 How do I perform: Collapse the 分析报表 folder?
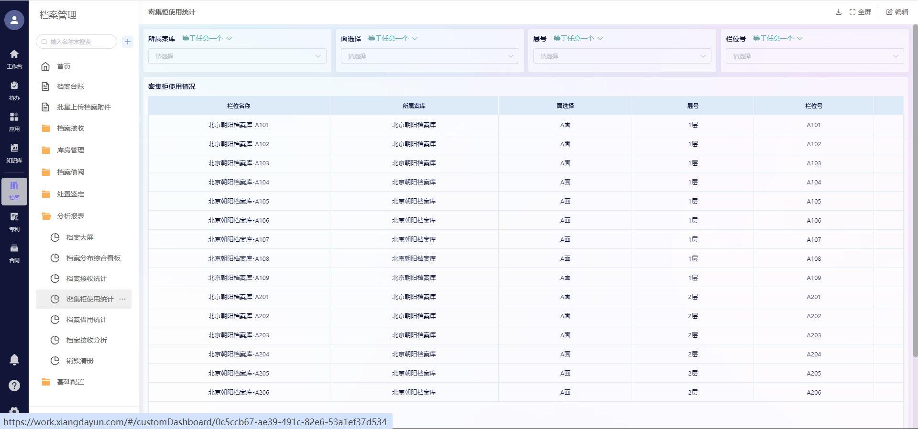point(70,216)
